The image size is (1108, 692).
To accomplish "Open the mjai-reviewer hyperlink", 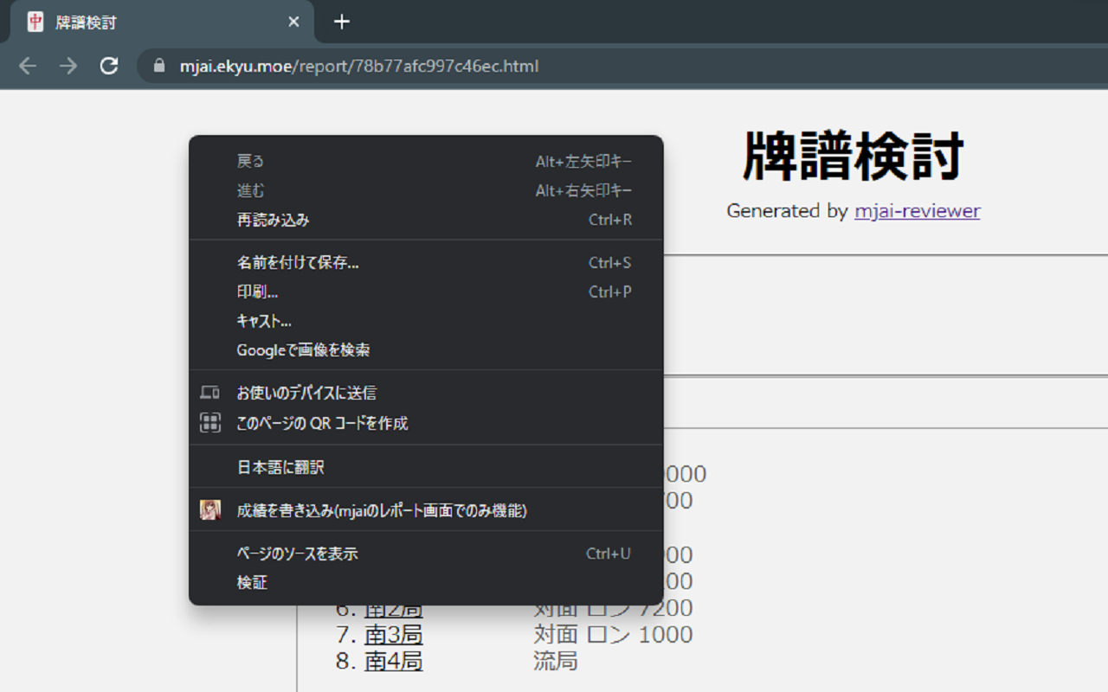I will coord(918,210).
